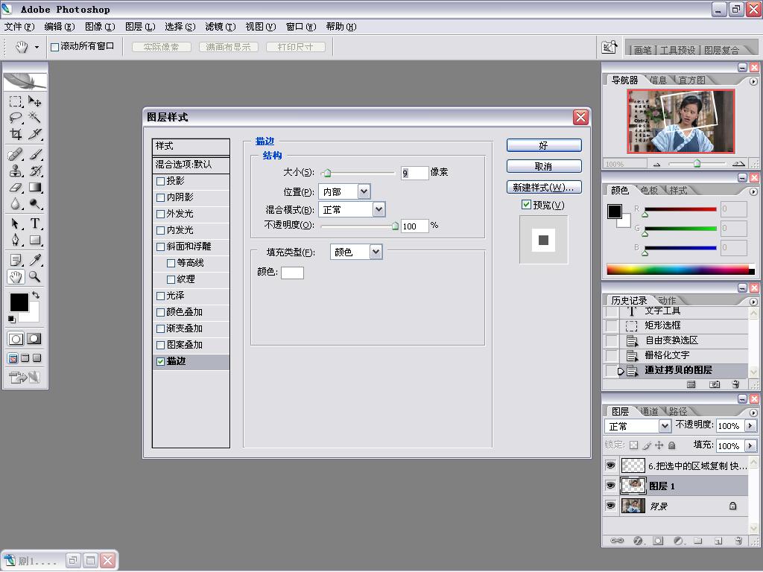
Task: Open the stroke 颜色 white swatch
Action: pos(292,273)
